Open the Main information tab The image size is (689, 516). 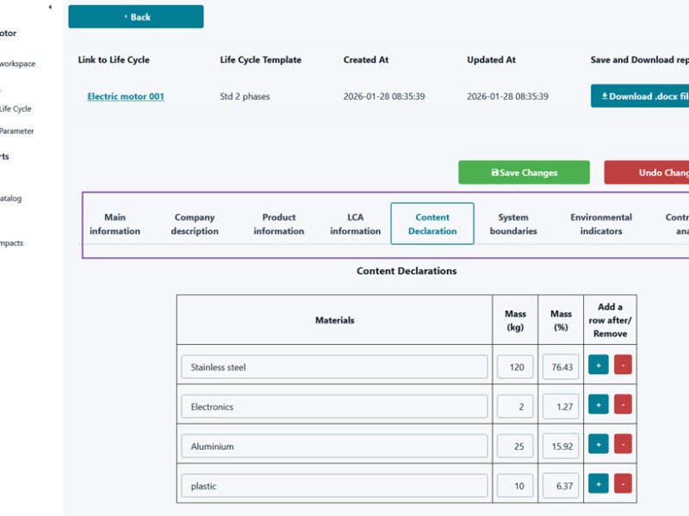pyautogui.click(x=115, y=224)
